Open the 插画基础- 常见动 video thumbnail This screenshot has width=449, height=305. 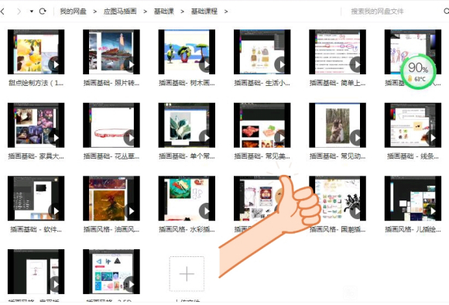point(338,125)
